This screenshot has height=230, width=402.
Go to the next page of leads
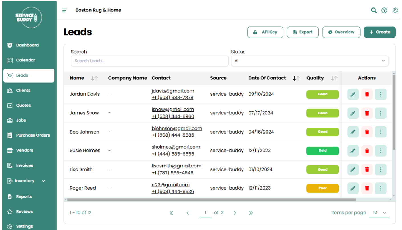[x=235, y=213]
